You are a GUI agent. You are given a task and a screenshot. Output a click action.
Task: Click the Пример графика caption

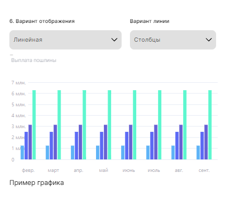click(37, 183)
